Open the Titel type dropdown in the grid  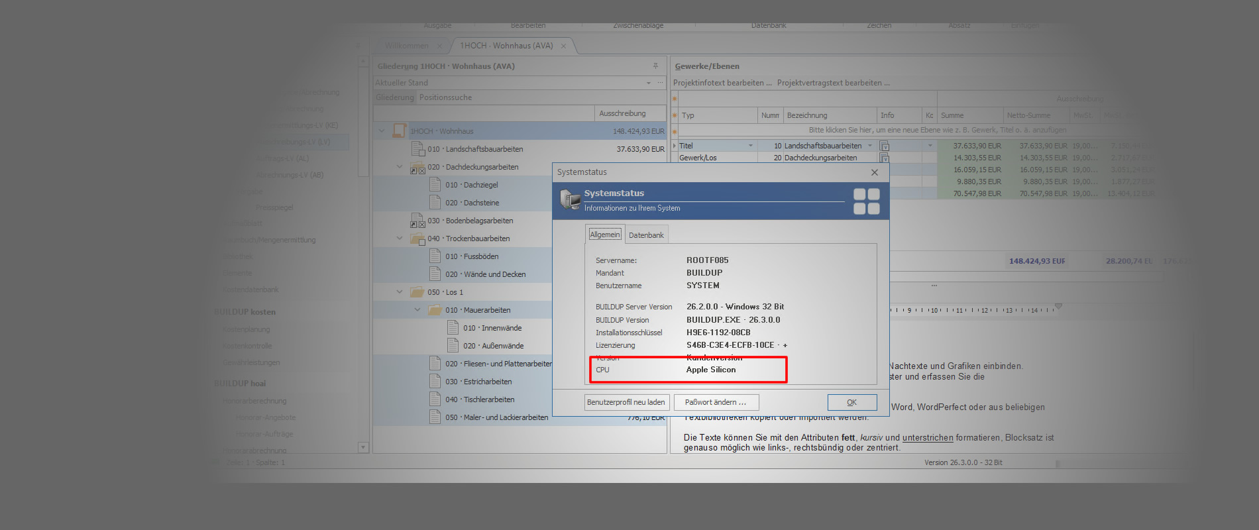pyautogui.click(x=751, y=146)
